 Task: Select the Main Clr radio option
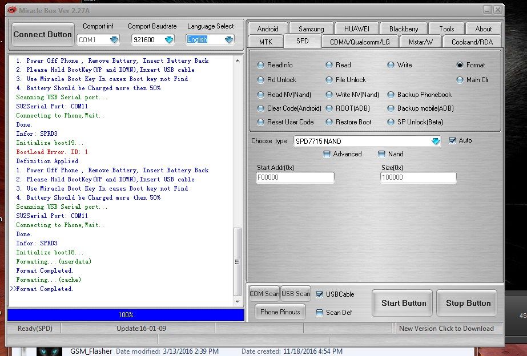point(460,80)
